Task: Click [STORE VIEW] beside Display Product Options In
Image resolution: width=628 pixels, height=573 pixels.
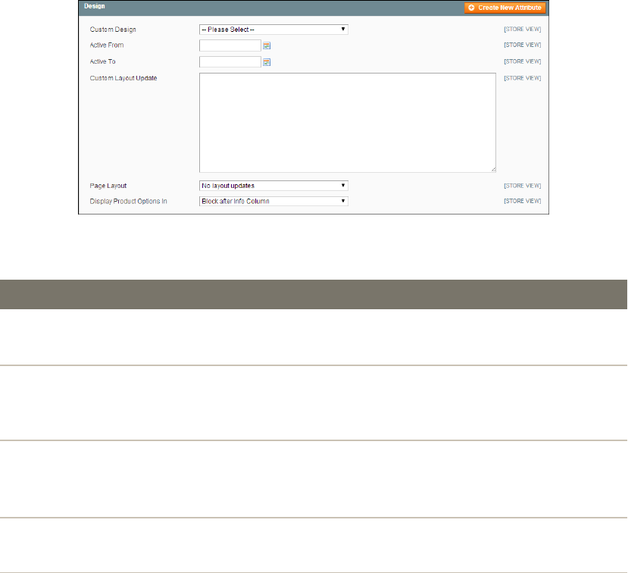Action: pos(522,201)
